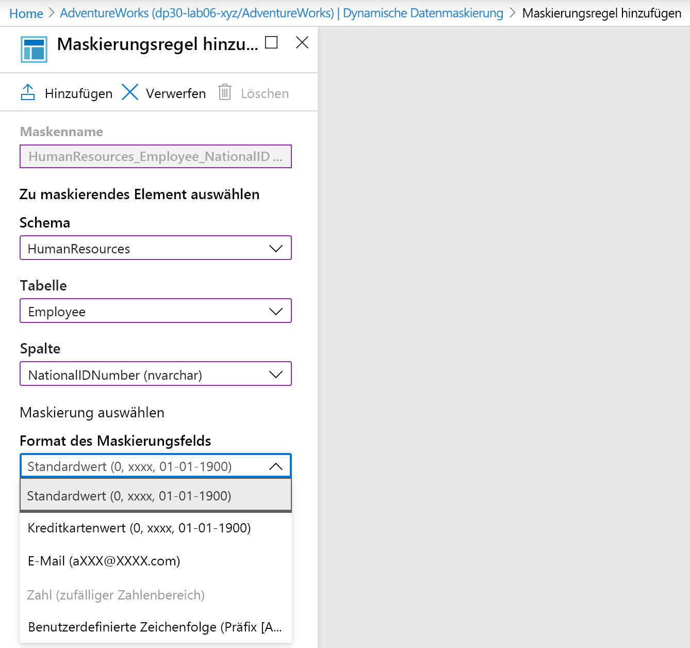
Task: Open the Tabelle dropdown showing Employee
Action: pyautogui.click(x=155, y=311)
